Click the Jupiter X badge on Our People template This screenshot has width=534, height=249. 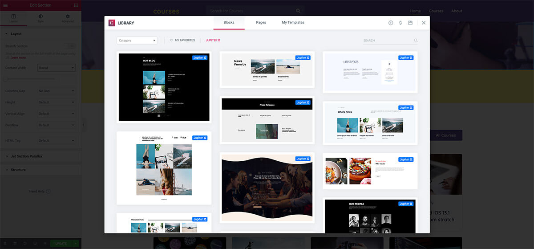click(406, 204)
